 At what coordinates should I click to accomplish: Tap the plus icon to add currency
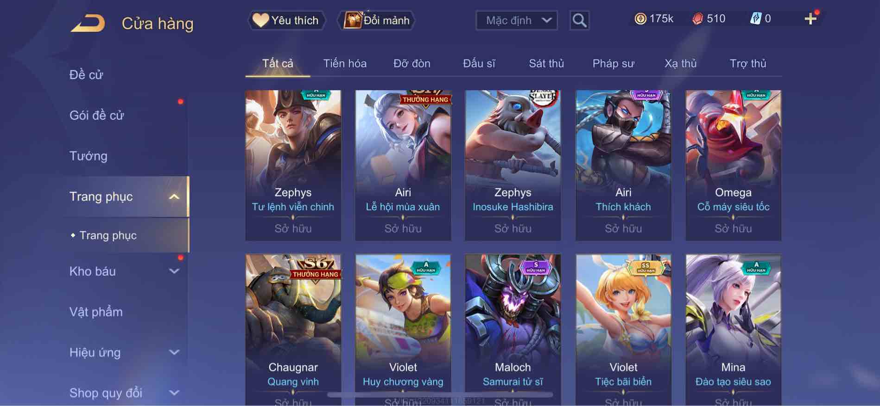click(810, 19)
